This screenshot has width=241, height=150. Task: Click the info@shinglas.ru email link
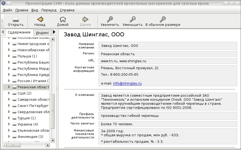pyautogui.click(x=127, y=83)
